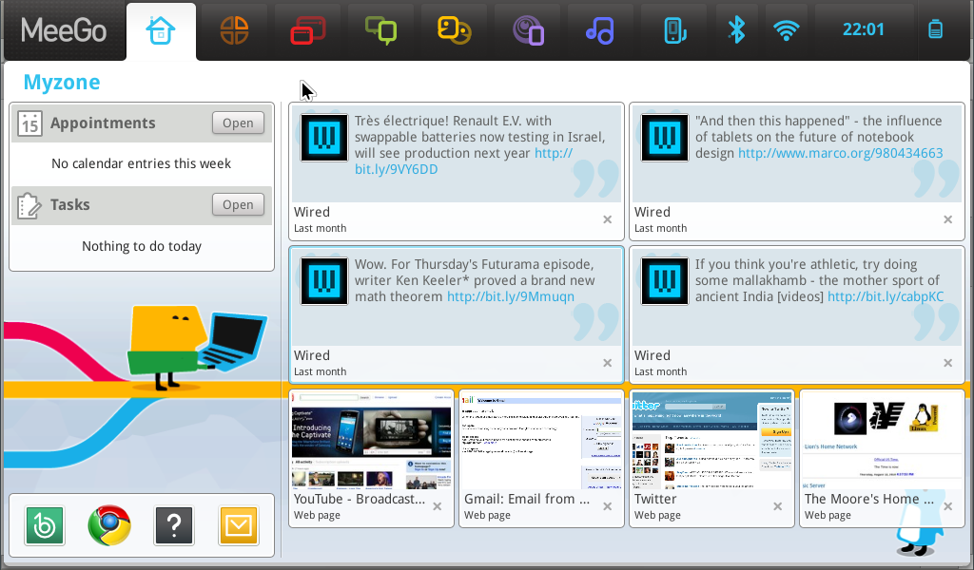
Task: Launch Chrome browser from favorites
Action: point(109,525)
